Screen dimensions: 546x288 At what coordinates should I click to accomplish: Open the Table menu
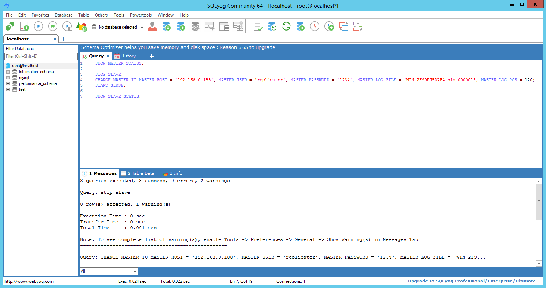click(84, 15)
